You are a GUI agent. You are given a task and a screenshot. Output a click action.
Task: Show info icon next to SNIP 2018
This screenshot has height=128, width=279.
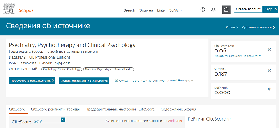270,89
